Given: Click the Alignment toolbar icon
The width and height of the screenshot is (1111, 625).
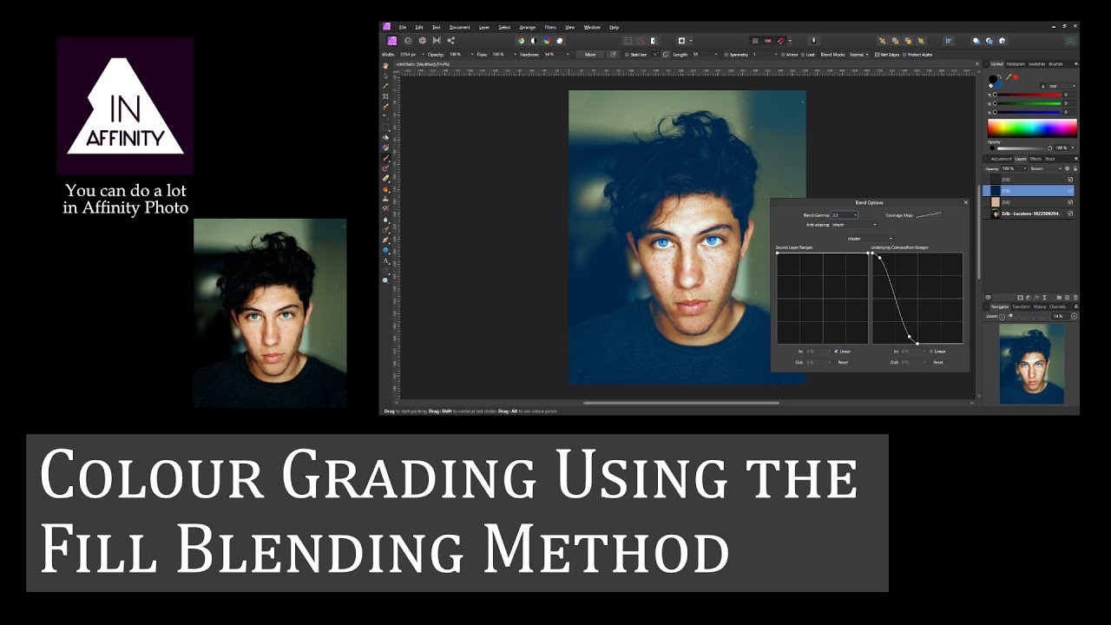Looking at the screenshot, I should 949,41.
